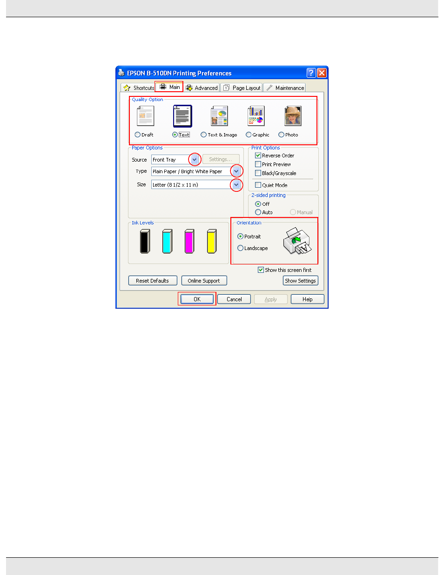This screenshot has width=444, height=575.
Task: Click the magenta ink level indicator
Action: [x=189, y=241]
